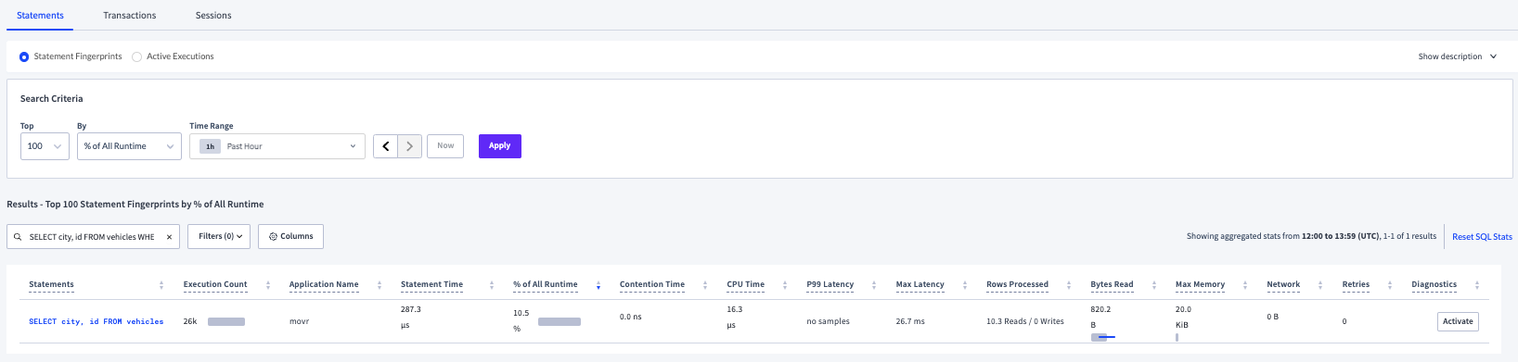Open the SELECT city, id FROM vehicles statement
Image resolution: width=1518 pixels, height=362 pixels.
(96, 322)
